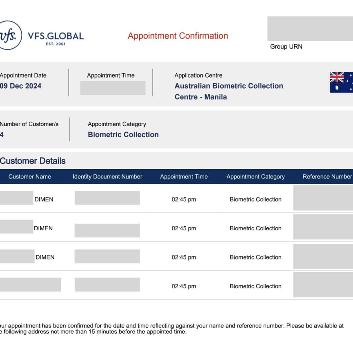Click the Group URN label
The height and width of the screenshot is (353, 353).
pos(286,47)
